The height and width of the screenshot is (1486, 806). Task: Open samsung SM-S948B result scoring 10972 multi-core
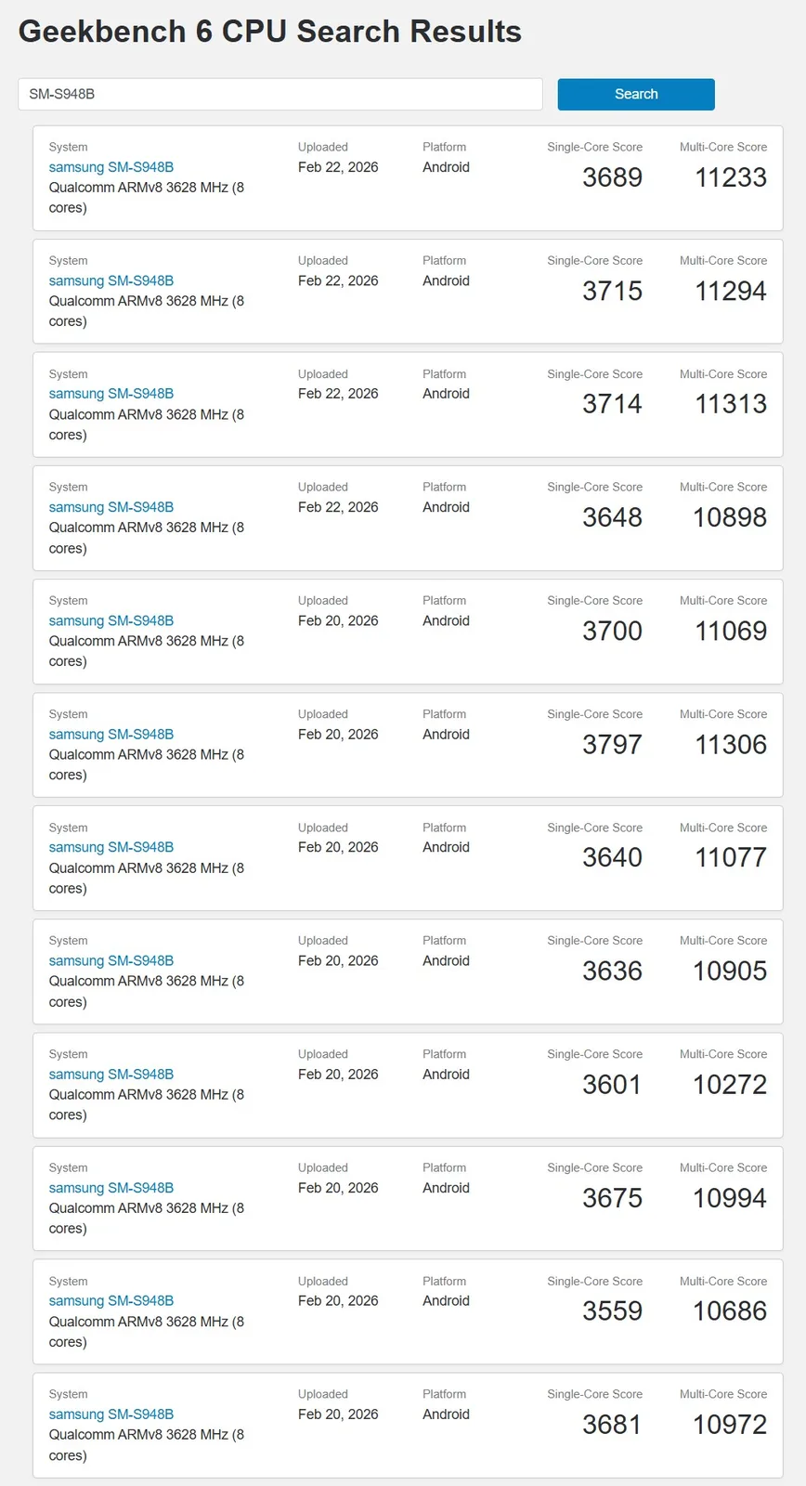click(x=111, y=1414)
